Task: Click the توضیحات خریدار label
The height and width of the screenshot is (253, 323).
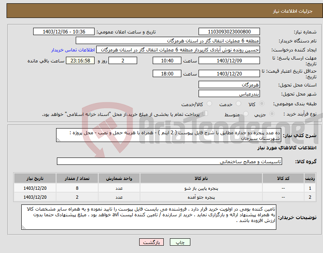Action: 297,217
